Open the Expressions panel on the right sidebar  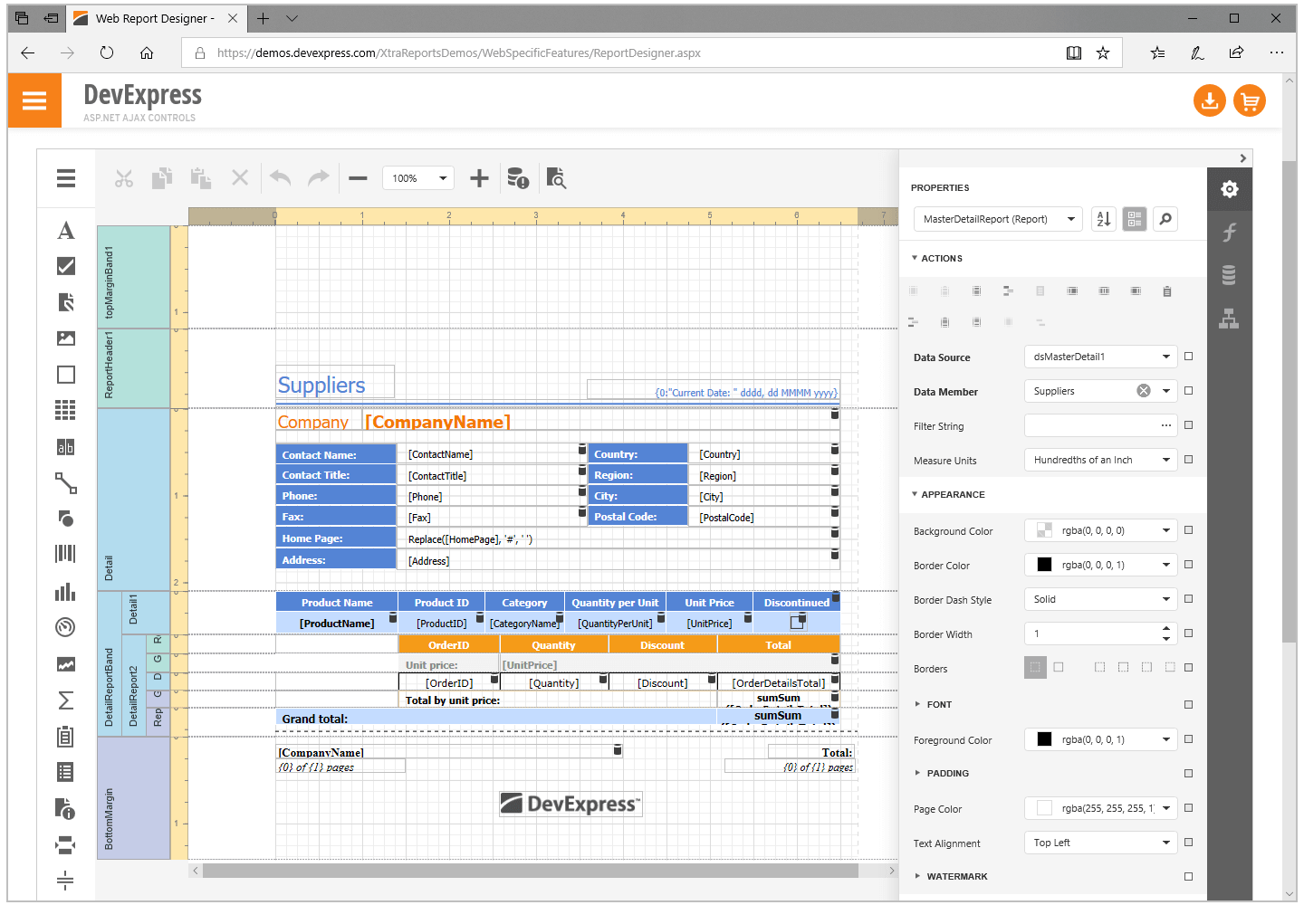(x=1229, y=233)
